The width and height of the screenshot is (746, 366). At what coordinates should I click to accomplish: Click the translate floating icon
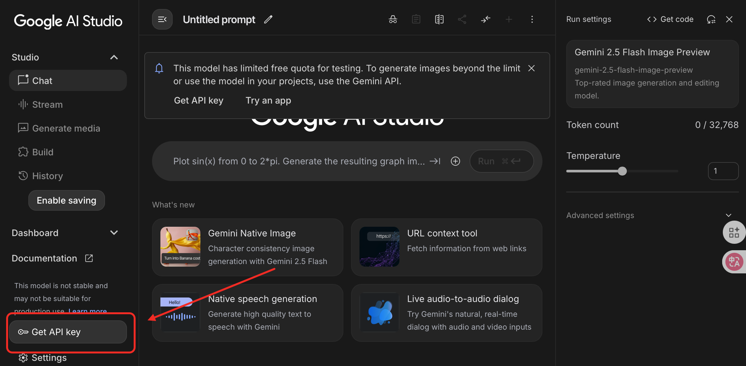(734, 261)
